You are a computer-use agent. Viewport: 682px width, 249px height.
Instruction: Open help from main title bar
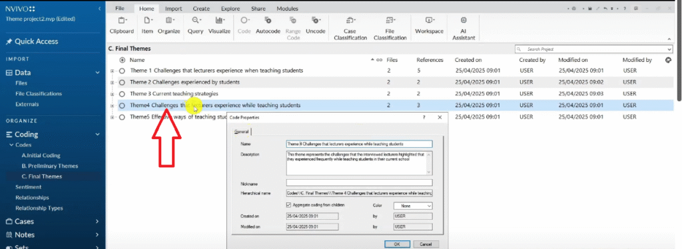[x=625, y=8]
